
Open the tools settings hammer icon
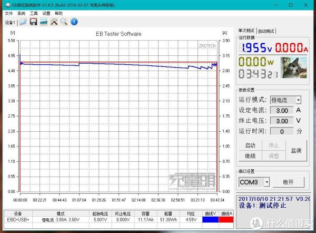54,22
